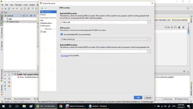Click the Redo arrow in toolbar
This screenshot has height=109, width=193.
pyautogui.click(x=17, y=8)
